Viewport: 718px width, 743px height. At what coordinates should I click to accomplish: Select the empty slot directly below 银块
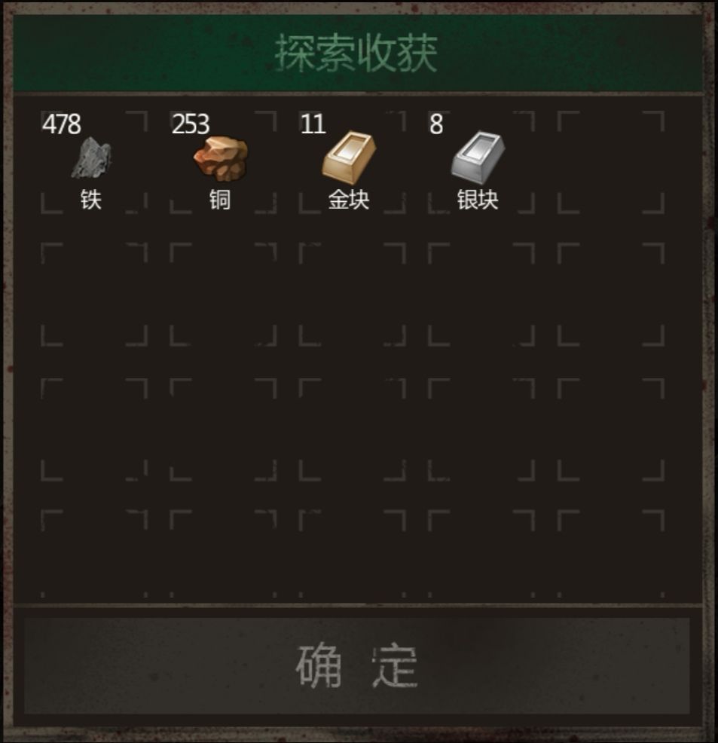tap(481, 295)
